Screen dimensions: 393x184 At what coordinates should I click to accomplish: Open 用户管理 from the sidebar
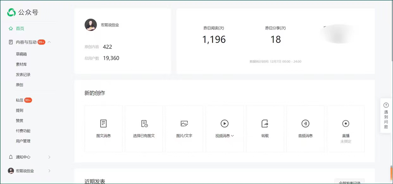23,141
